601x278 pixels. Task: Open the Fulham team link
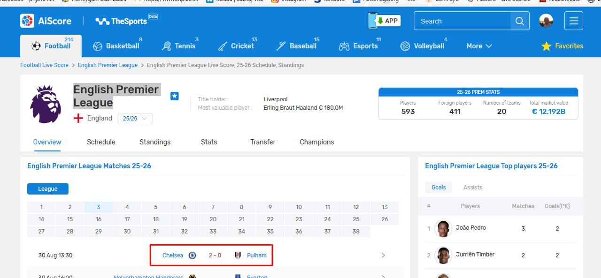(x=257, y=255)
